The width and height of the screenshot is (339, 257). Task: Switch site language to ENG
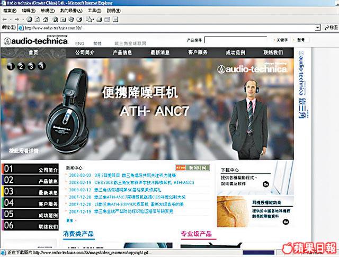(79, 43)
